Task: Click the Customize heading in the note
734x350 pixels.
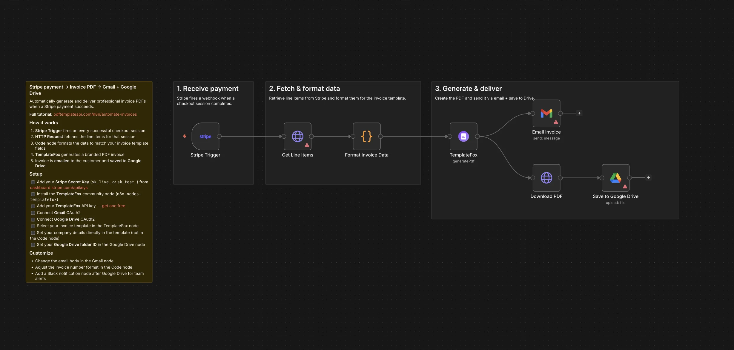Action: (x=41, y=253)
